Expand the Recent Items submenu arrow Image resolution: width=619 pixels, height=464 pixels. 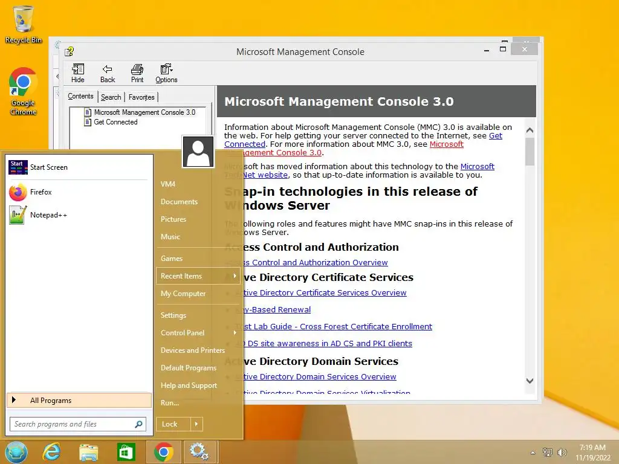click(x=235, y=275)
